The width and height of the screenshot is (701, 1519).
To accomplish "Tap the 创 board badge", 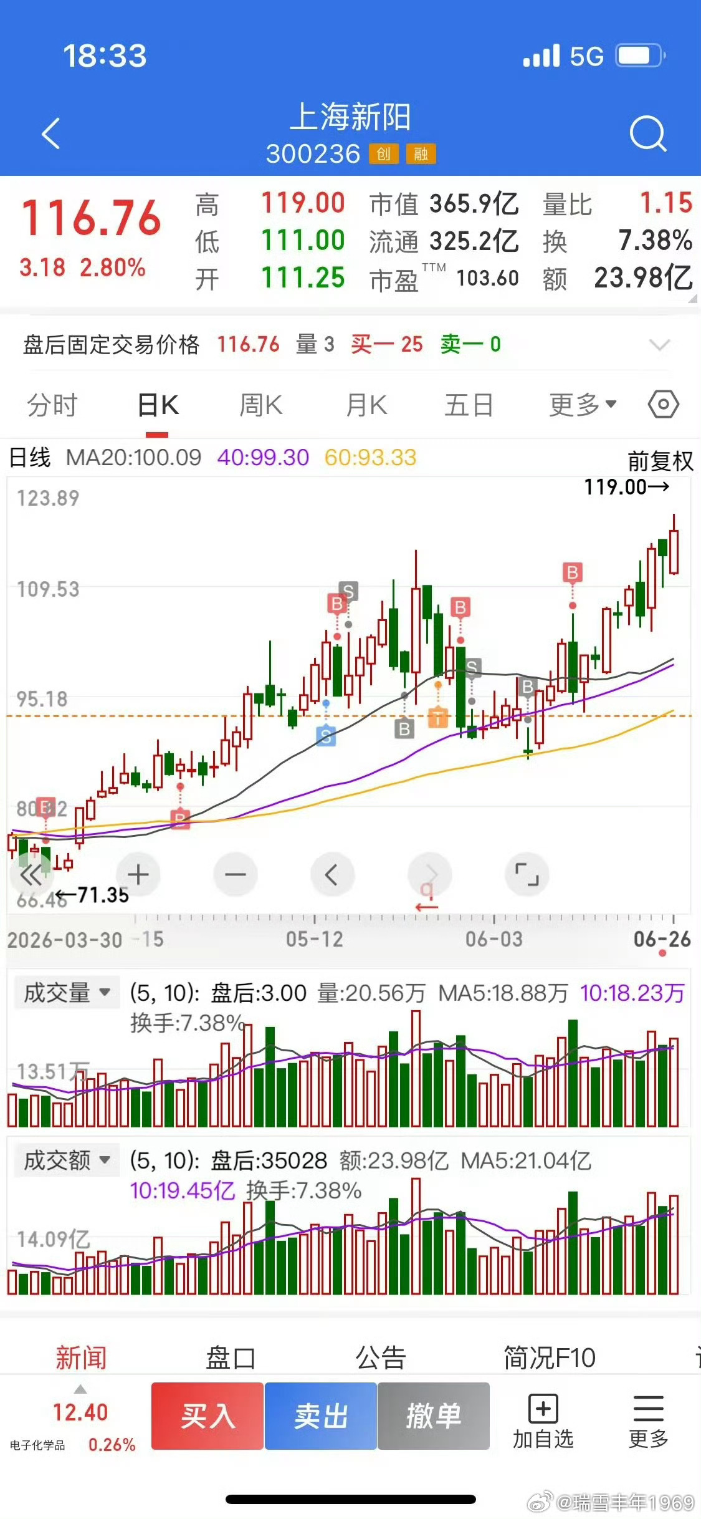I will click(x=383, y=153).
